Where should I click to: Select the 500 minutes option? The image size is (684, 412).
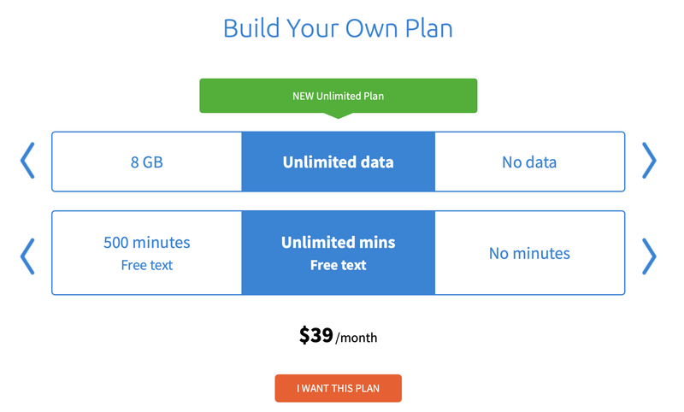pos(147,243)
